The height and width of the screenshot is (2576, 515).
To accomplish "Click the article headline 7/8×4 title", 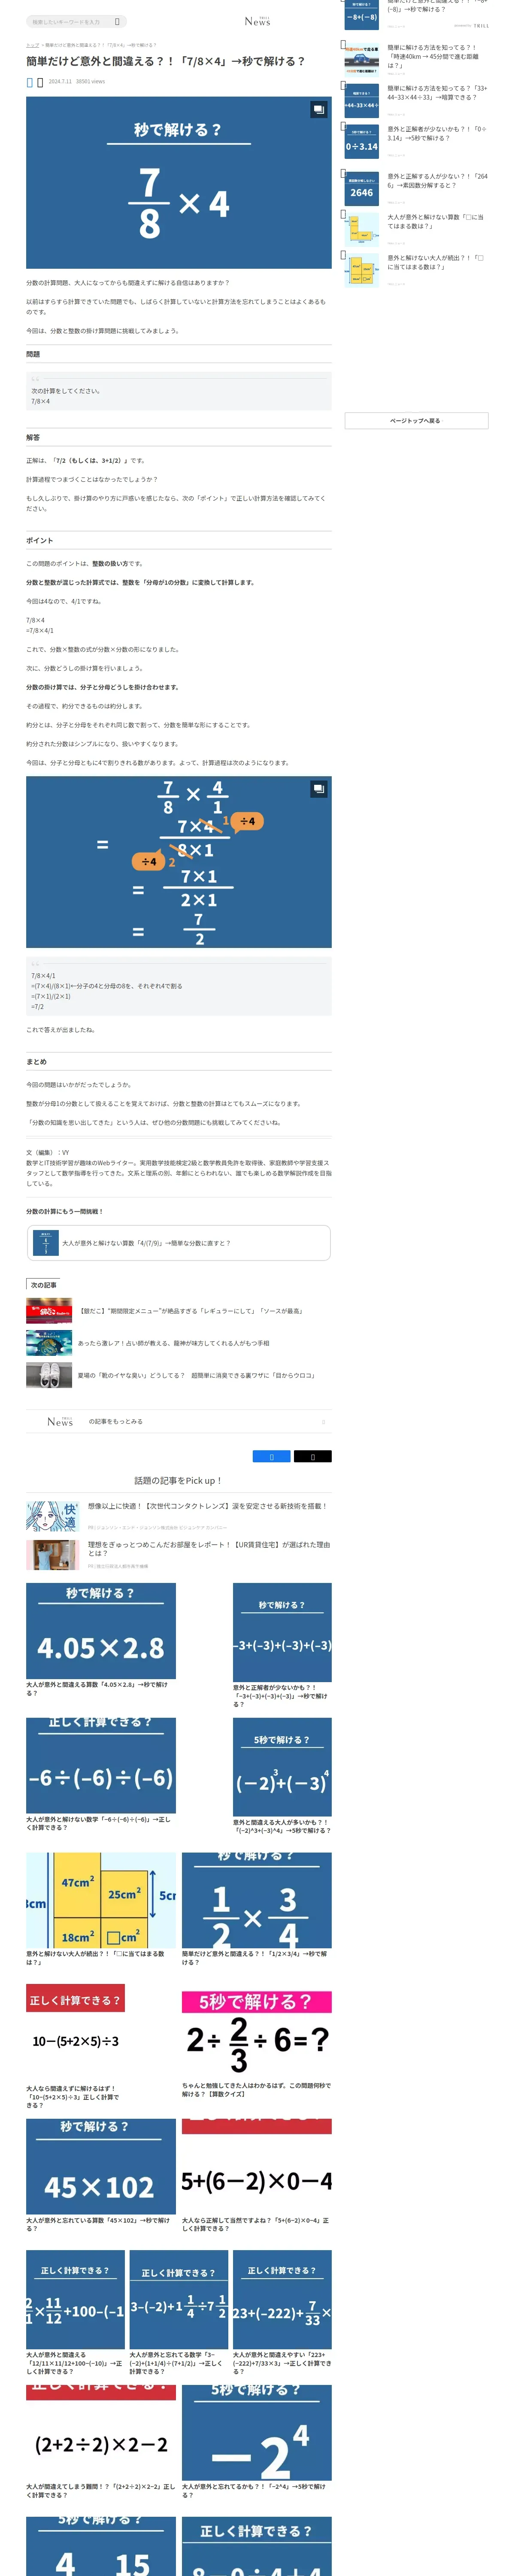I will [166, 61].
